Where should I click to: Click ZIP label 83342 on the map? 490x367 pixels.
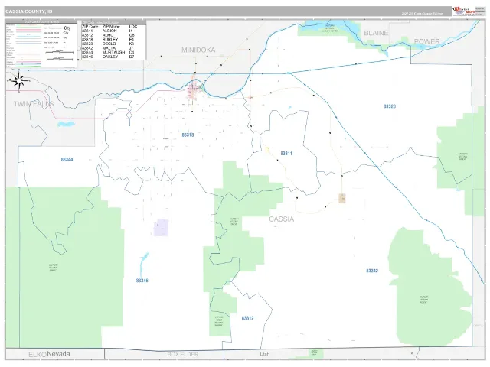click(x=372, y=271)
